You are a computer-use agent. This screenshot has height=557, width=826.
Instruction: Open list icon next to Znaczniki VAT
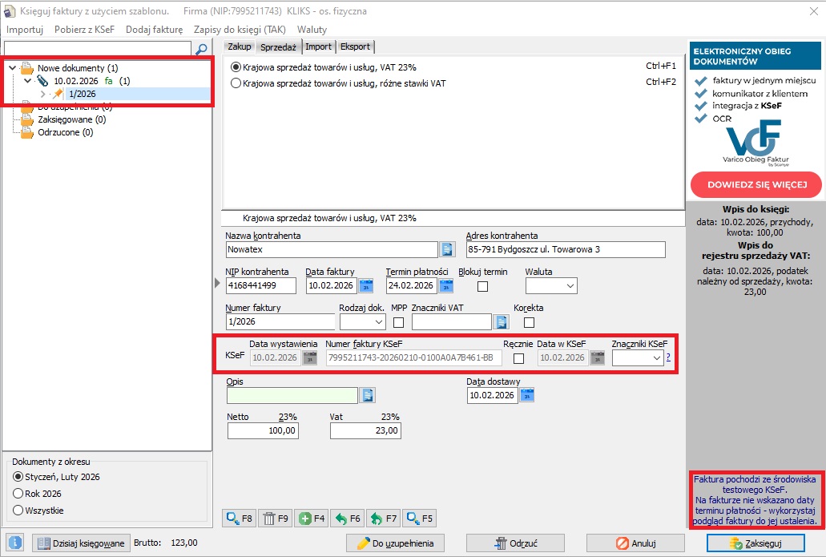[502, 322]
